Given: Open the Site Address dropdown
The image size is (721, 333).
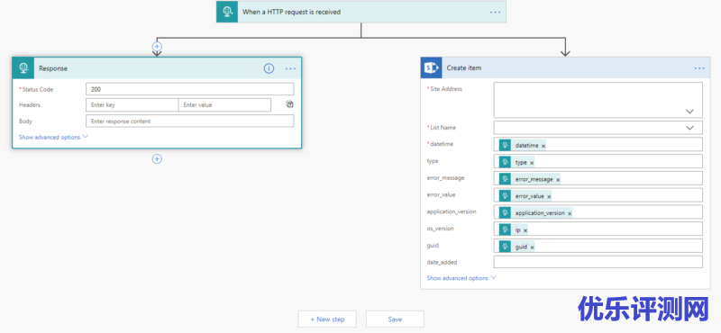Looking at the screenshot, I should click(689, 112).
